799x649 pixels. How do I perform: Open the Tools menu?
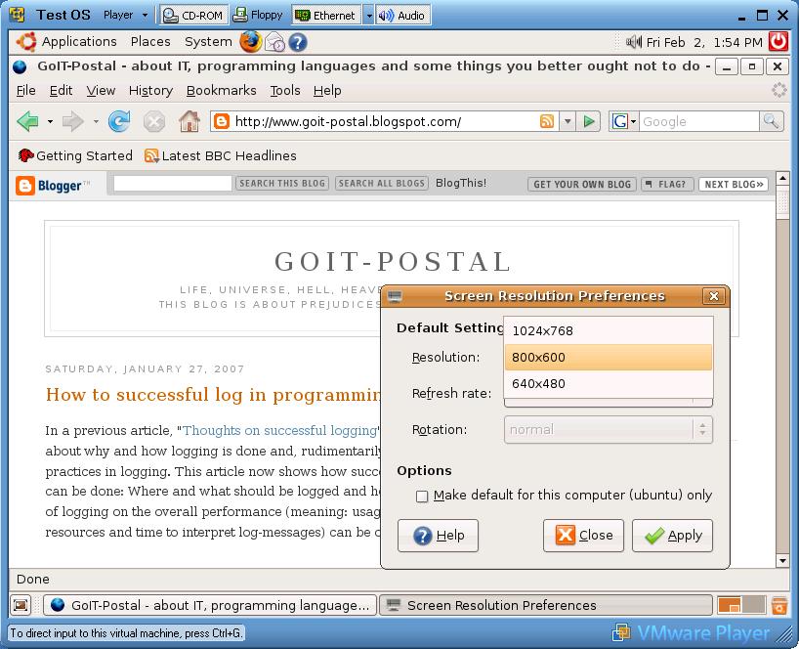[285, 91]
